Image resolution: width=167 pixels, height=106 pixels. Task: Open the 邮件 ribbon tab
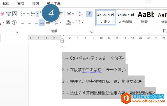6,4
